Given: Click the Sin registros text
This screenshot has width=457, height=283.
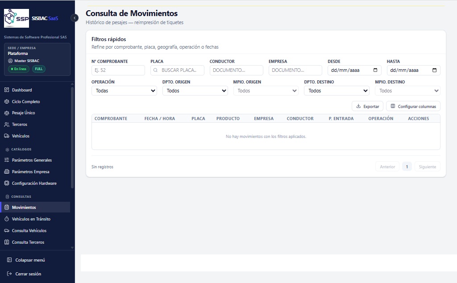Looking at the screenshot, I should coord(102,166).
